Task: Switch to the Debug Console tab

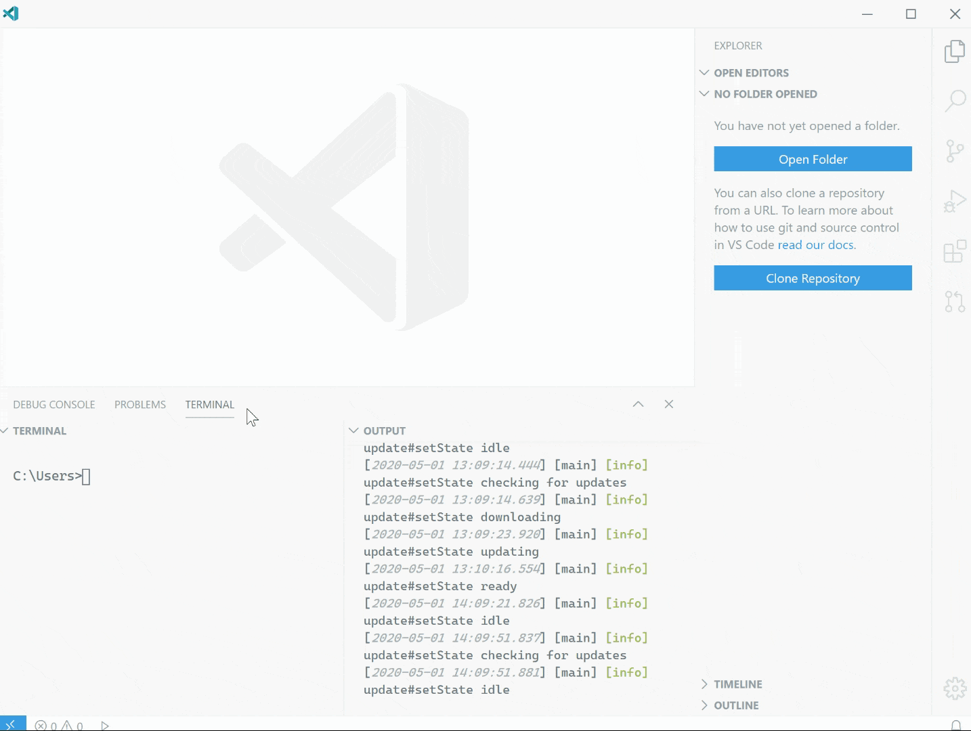Action: click(x=54, y=405)
